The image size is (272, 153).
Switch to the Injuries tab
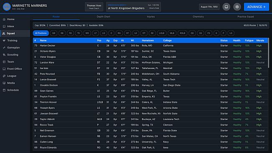[151, 17]
